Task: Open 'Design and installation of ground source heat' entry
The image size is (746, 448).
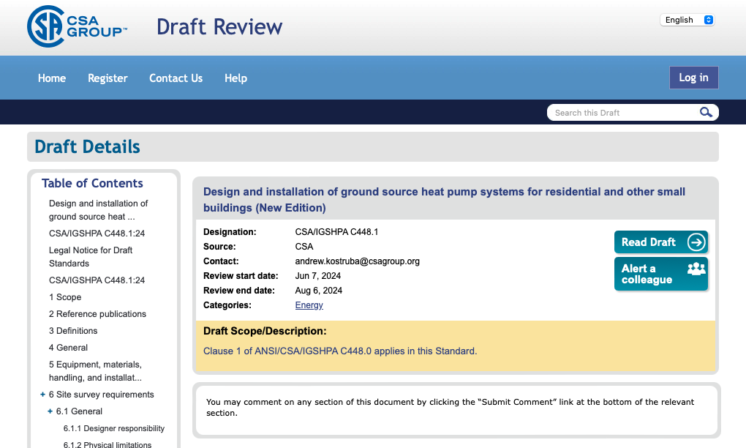Action: (x=99, y=210)
